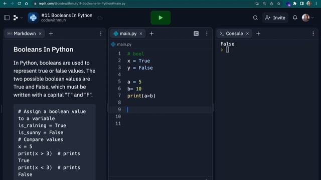Reload the browser page
The image size is (321, 180).
click(x=19, y=3)
